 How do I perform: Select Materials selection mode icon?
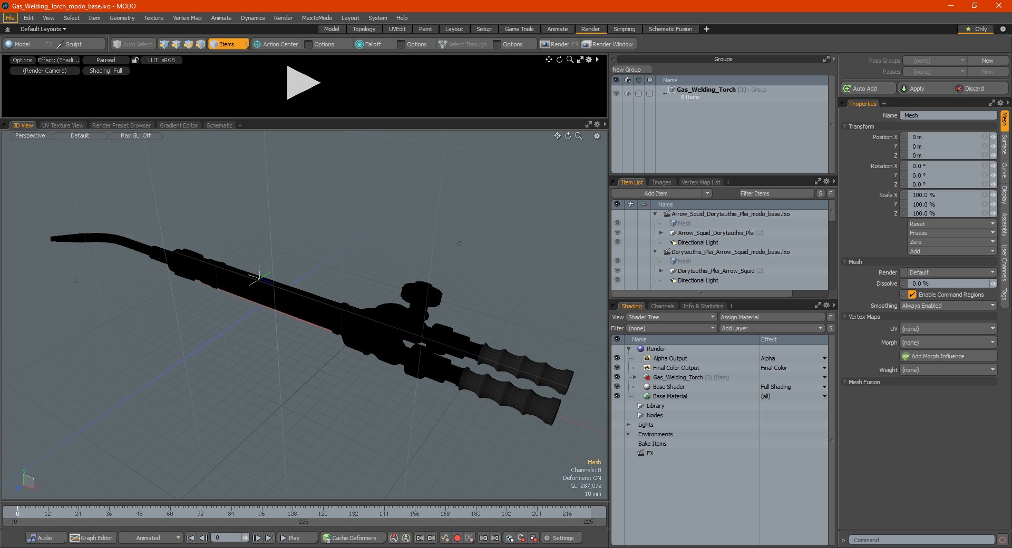click(x=200, y=44)
